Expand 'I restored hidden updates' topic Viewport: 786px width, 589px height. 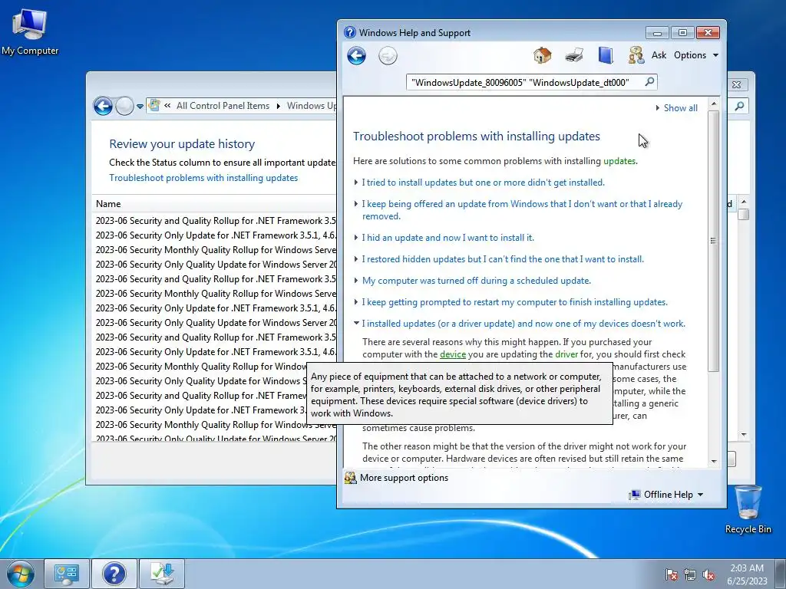click(x=502, y=259)
